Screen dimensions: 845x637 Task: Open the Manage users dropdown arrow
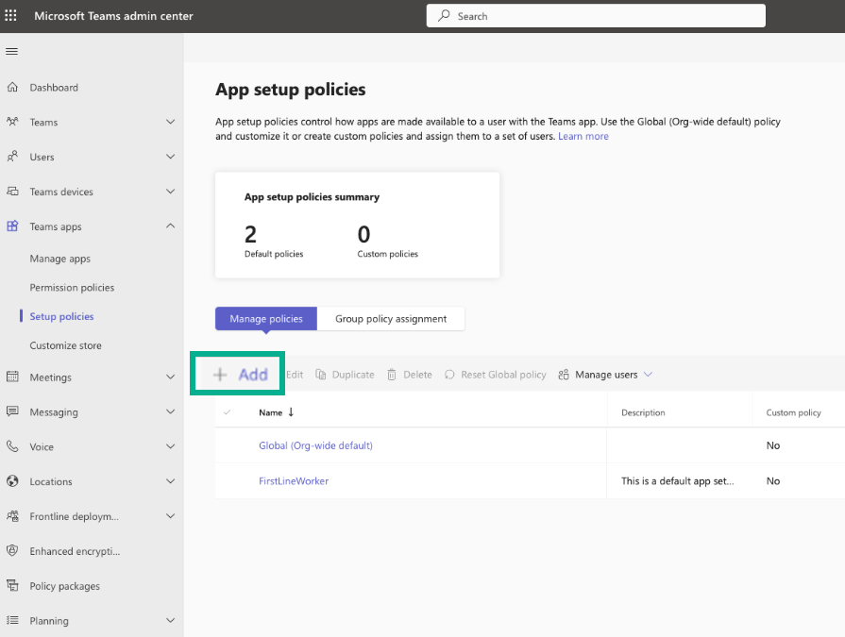tap(649, 375)
